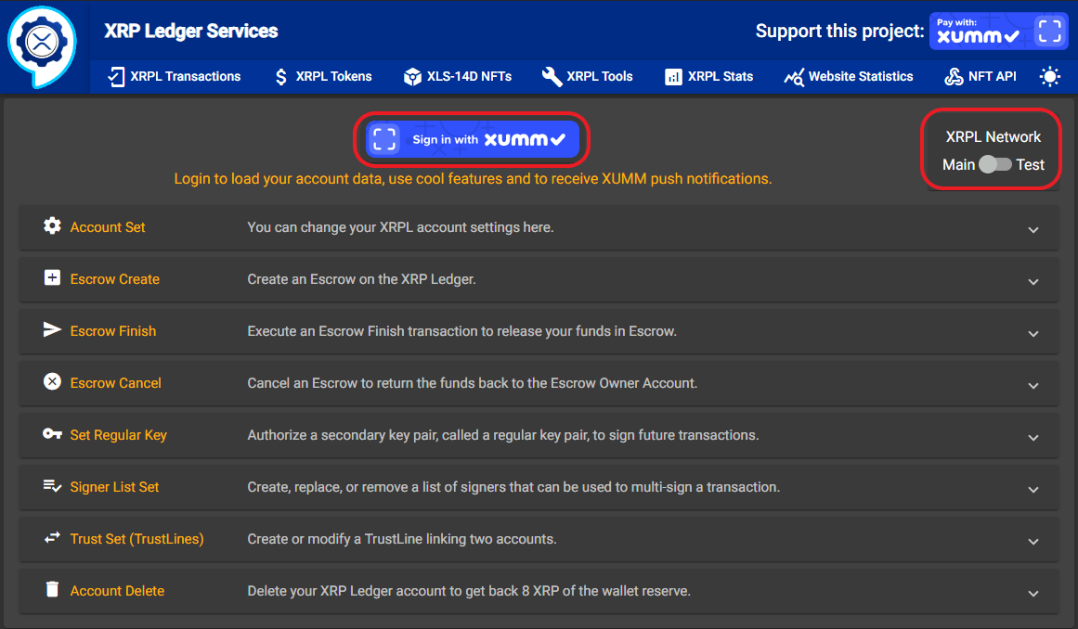Click description 'Cancel an Escrow to return the funds'

pyautogui.click(x=473, y=383)
